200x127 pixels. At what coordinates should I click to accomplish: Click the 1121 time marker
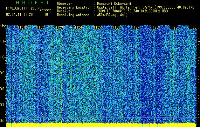[x=21, y=27]
